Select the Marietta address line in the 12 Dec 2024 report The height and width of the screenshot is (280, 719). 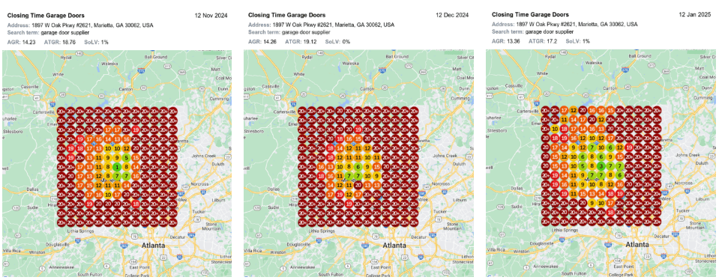point(322,25)
